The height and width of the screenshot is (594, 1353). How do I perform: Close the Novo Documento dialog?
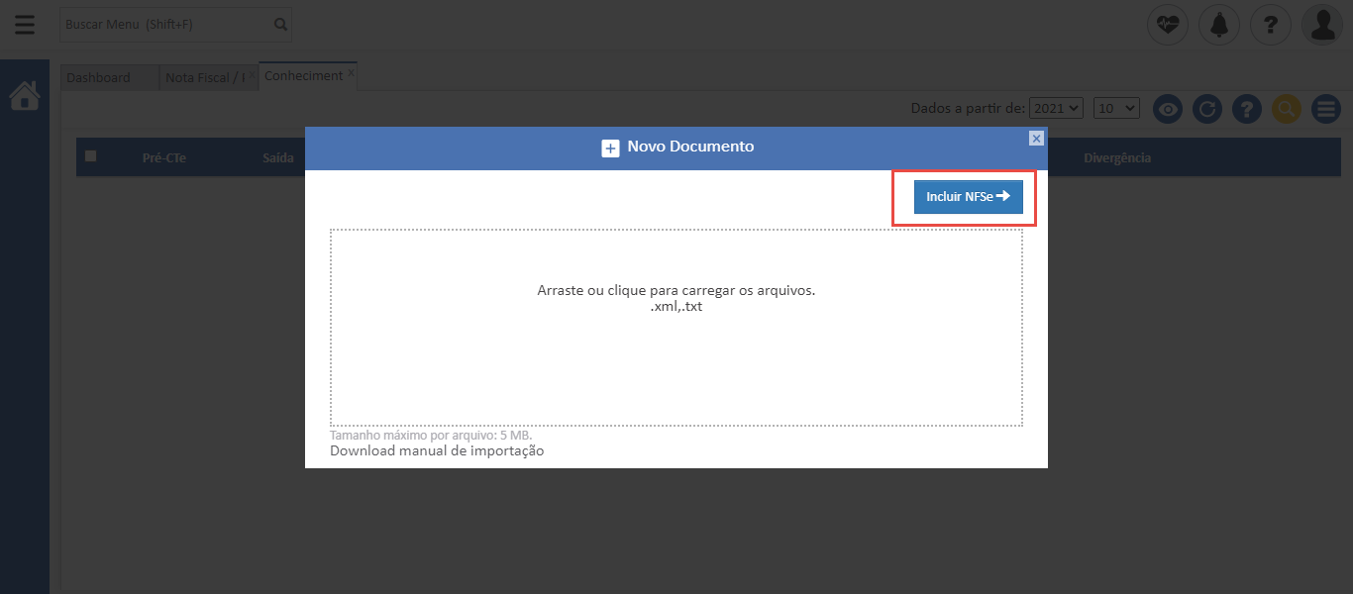[1036, 139]
